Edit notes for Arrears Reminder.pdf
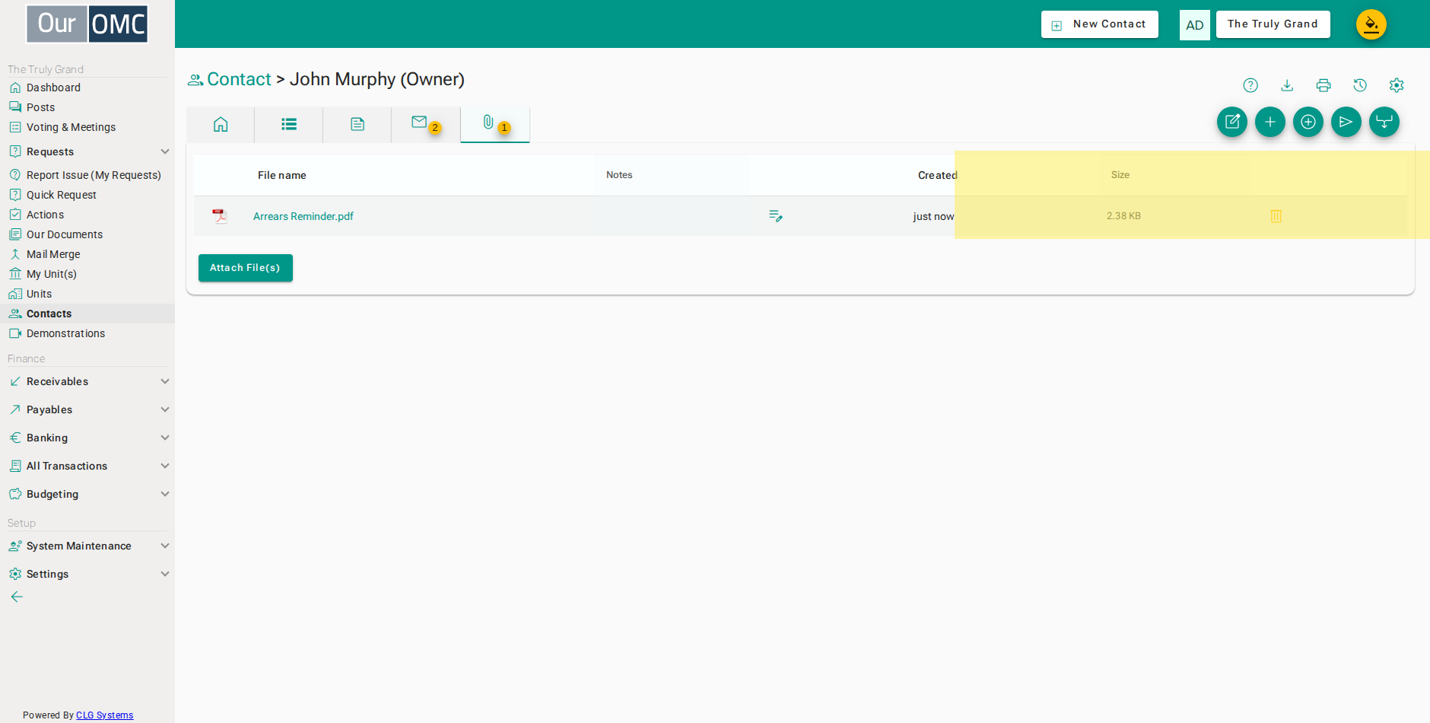1430x723 pixels. point(776,216)
